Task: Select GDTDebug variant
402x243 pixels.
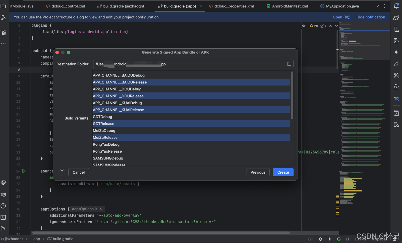Action: (191, 117)
